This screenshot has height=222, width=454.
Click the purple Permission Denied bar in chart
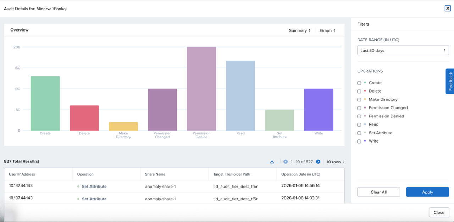201,89
